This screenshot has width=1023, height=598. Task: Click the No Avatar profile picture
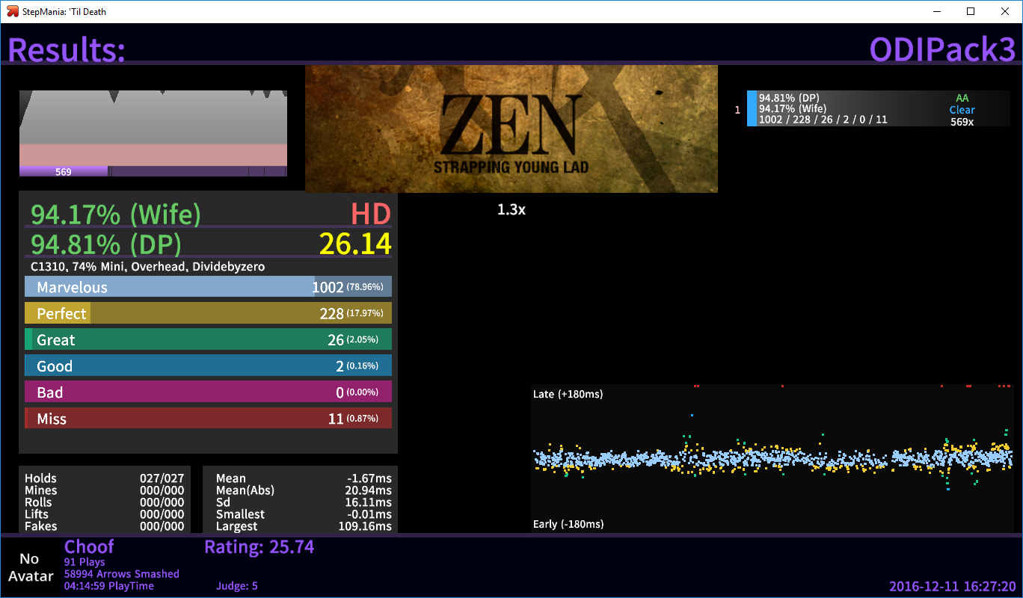click(30, 567)
